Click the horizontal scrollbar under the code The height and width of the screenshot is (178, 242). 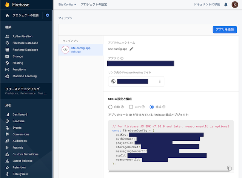[169, 171]
